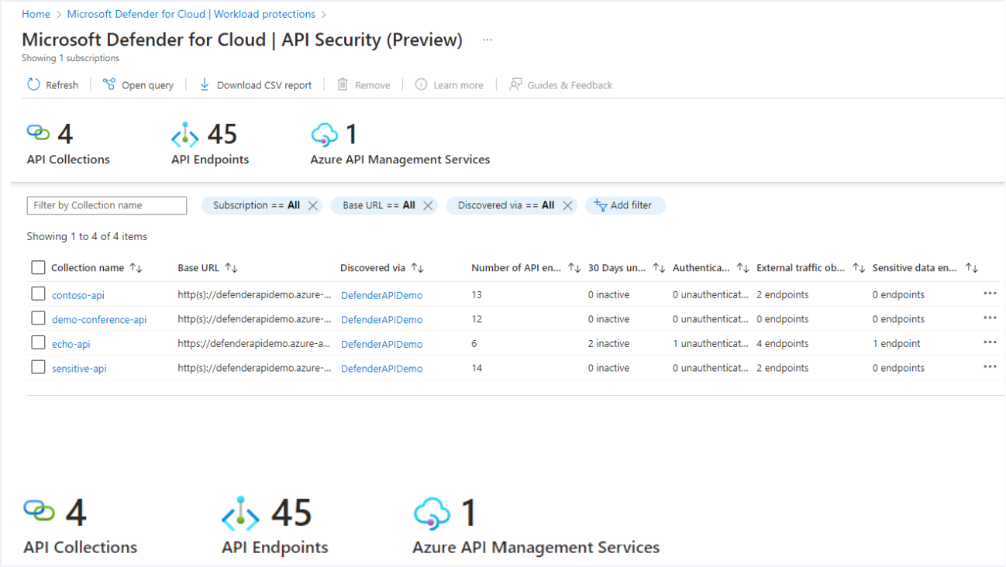Click the '1 endpoint' sensitive data cell
The width and height of the screenshot is (1006, 567).
(x=897, y=344)
